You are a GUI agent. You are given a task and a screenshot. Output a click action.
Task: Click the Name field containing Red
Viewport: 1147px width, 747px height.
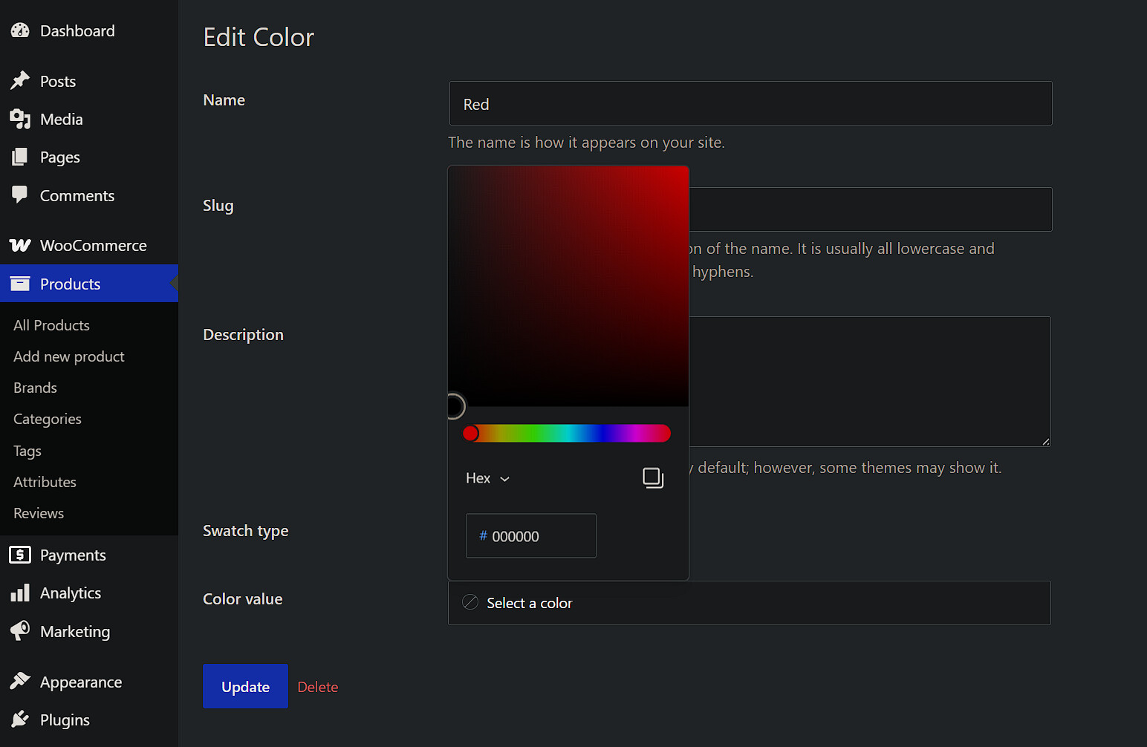(750, 103)
